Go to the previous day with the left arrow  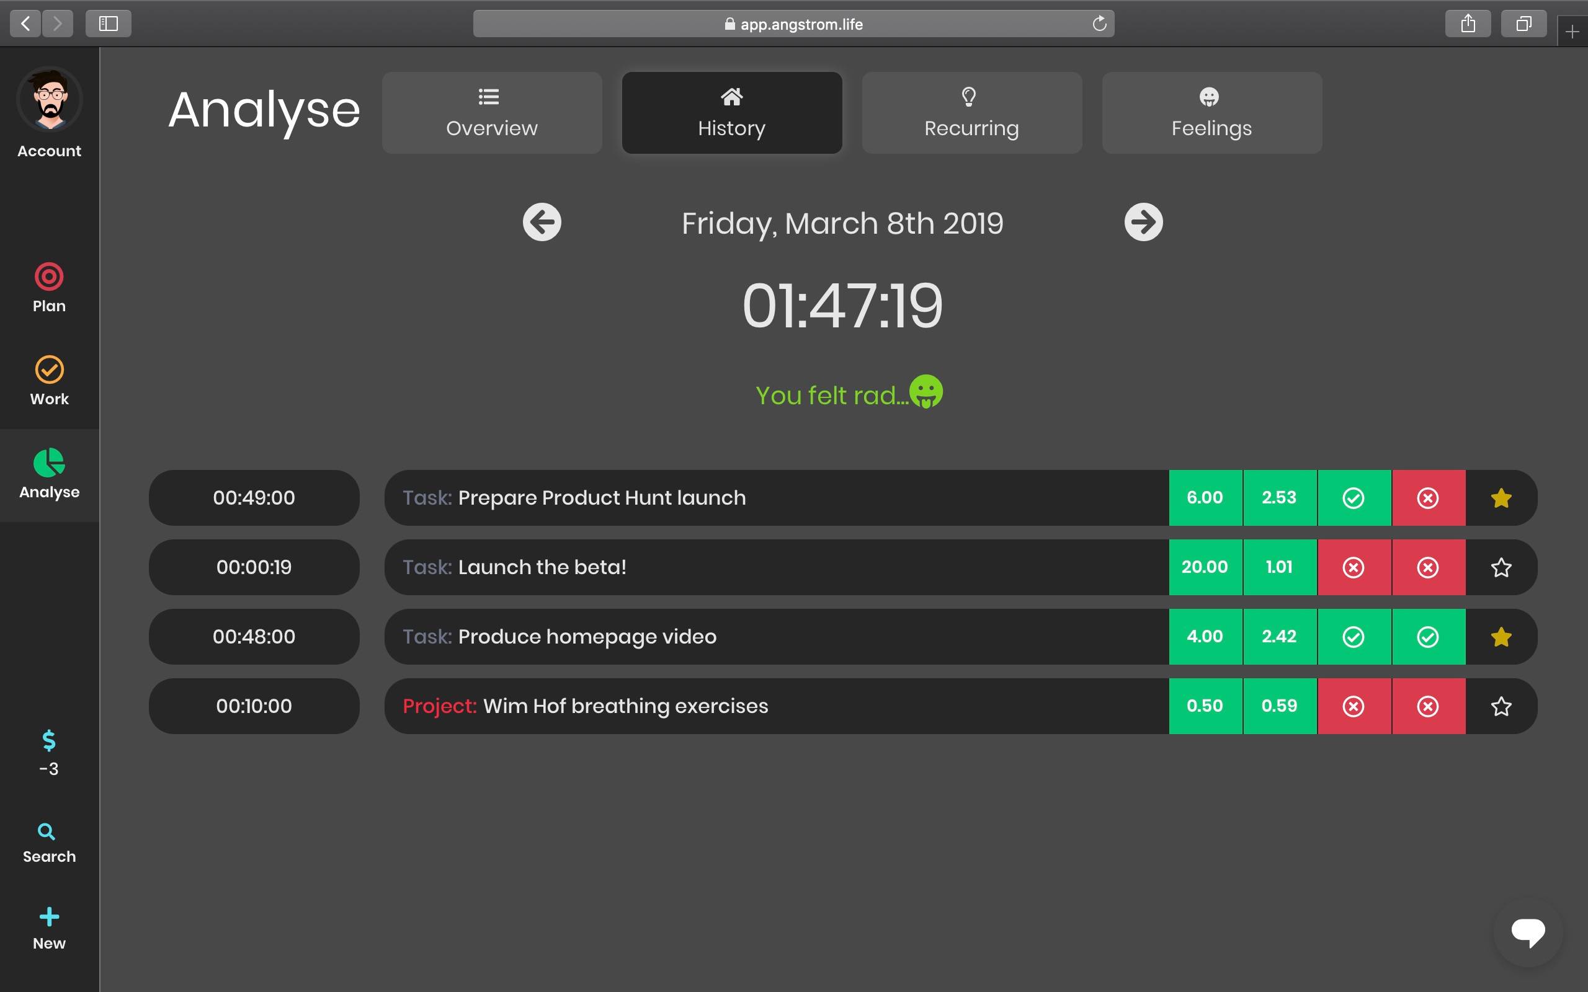pyautogui.click(x=542, y=223)
